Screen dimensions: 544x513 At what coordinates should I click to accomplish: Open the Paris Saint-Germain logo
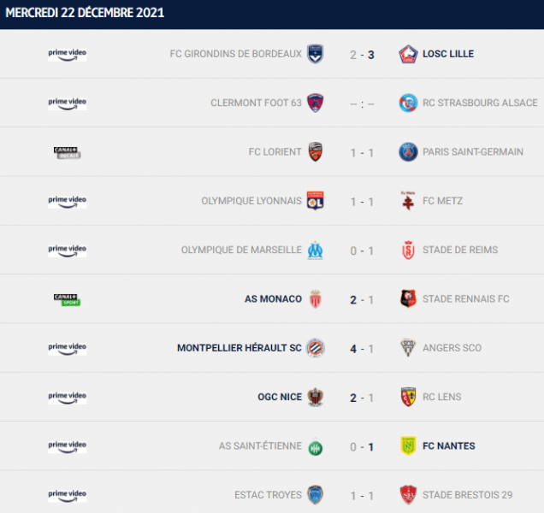coord(408,152)
